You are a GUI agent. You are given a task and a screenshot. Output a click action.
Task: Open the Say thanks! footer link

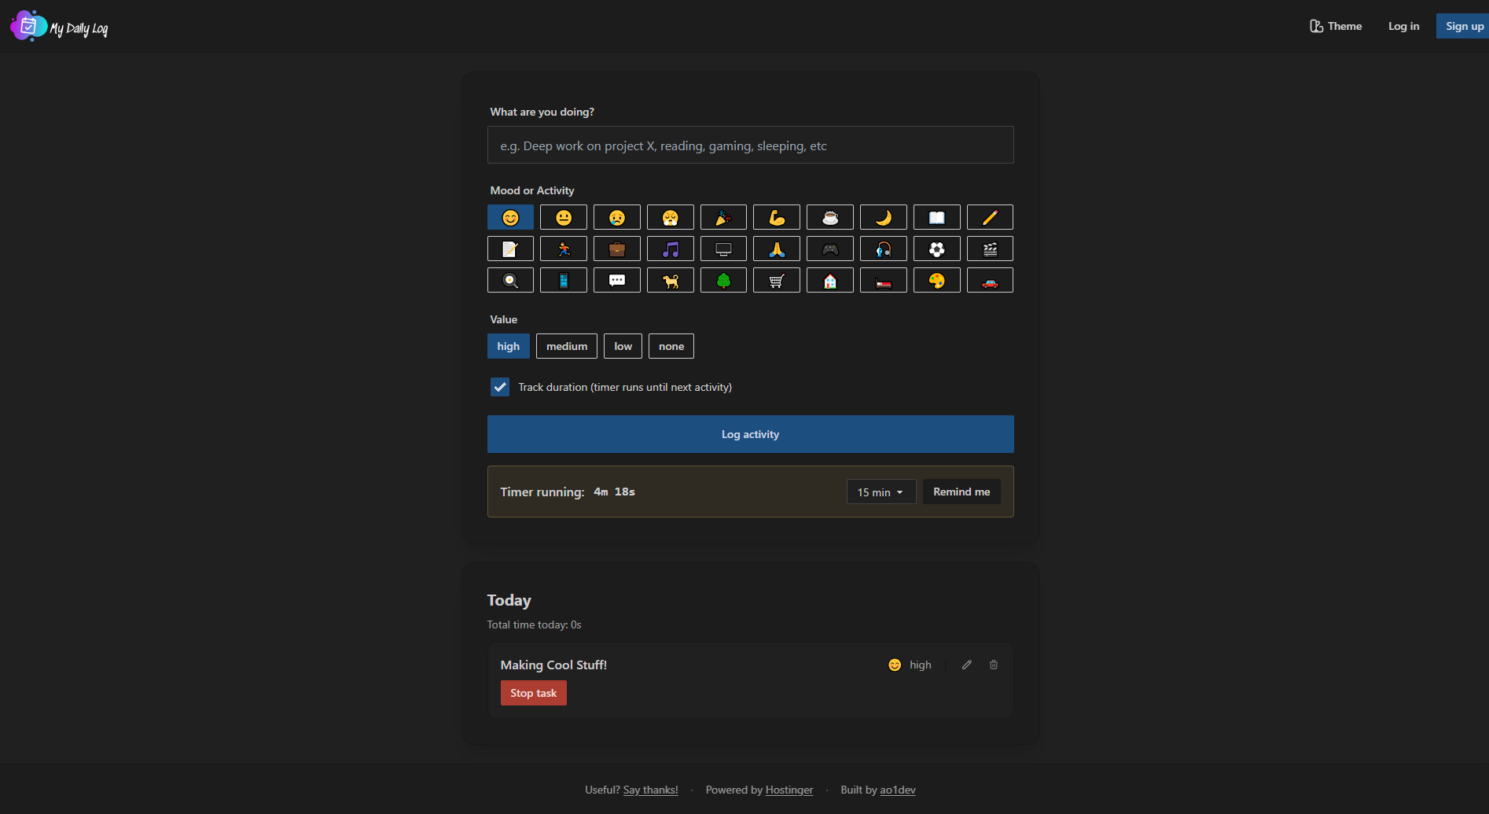click(x=650, y=790)
